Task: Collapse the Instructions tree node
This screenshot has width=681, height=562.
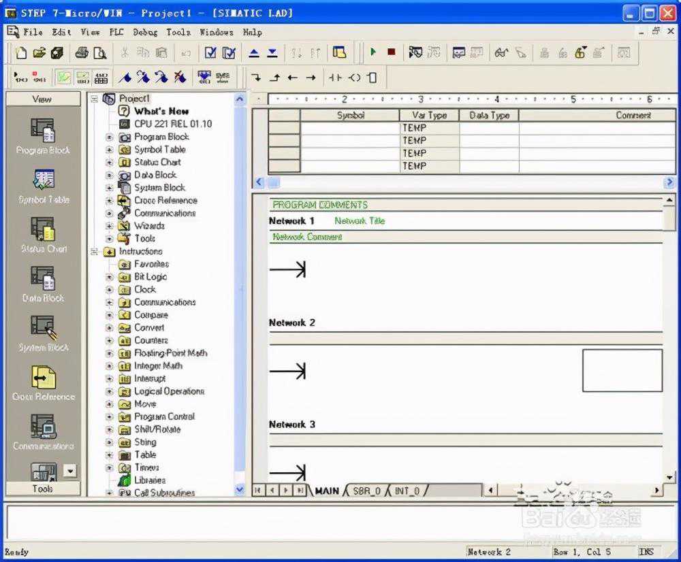Action: (x=95, y=252)
